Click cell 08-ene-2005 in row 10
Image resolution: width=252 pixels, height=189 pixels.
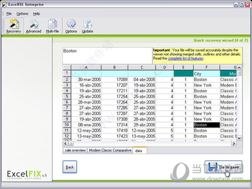tap(86, 125)
